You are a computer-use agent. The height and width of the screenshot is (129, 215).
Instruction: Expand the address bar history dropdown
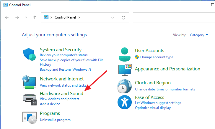coord(113,17)
